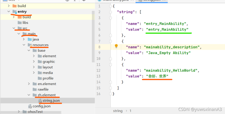Select the string.json file in tree
This screenshot has width=225, height=114.
[x=51, y=101]
